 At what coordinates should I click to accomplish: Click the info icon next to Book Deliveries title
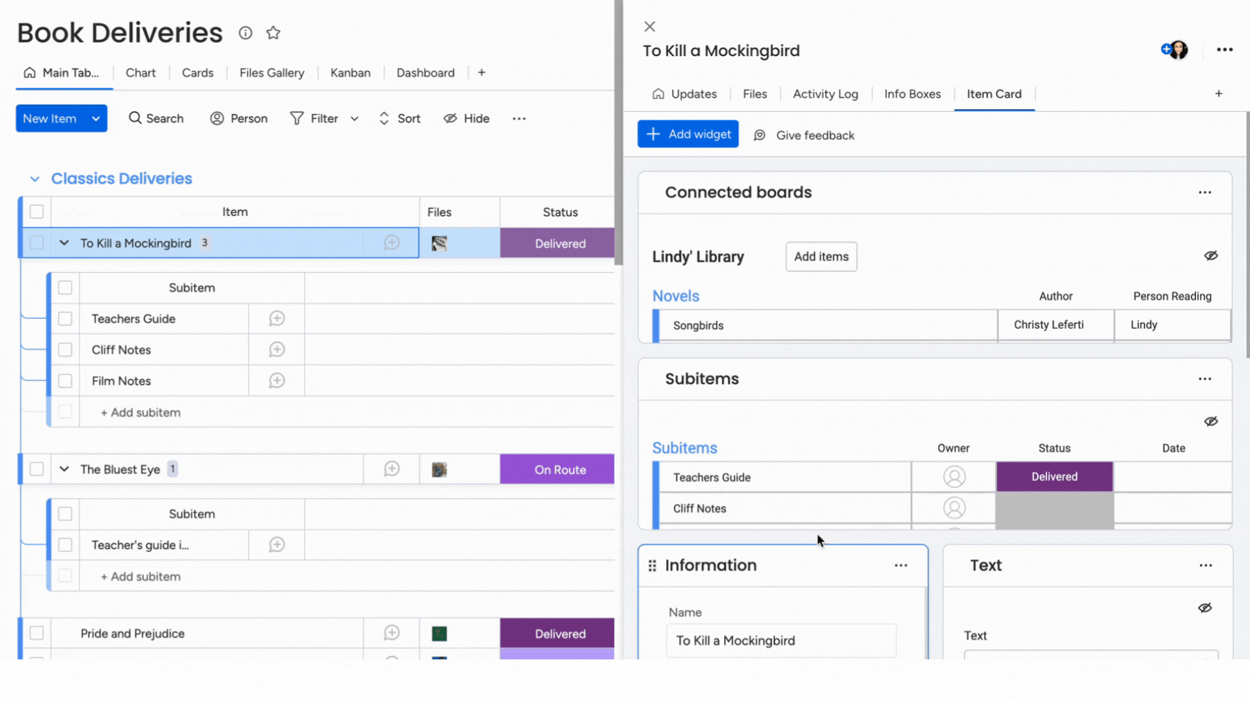(245, 32)
